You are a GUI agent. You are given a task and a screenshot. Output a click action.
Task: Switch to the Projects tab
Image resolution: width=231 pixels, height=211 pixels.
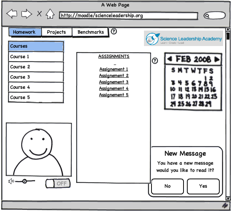(x=56, y=32)
